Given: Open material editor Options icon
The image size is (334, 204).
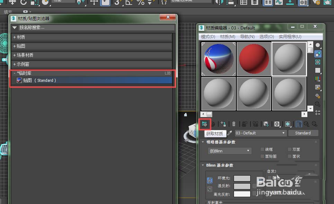Looking at the screenshot, I should pyautogui.click(x=318, y=96).
